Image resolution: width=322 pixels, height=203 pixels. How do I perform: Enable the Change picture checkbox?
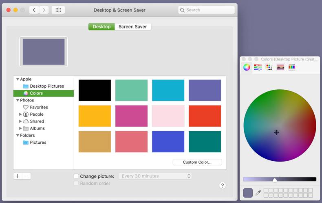pos(76,176)
